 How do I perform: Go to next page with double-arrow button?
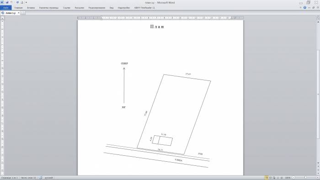tap(318, 173)
